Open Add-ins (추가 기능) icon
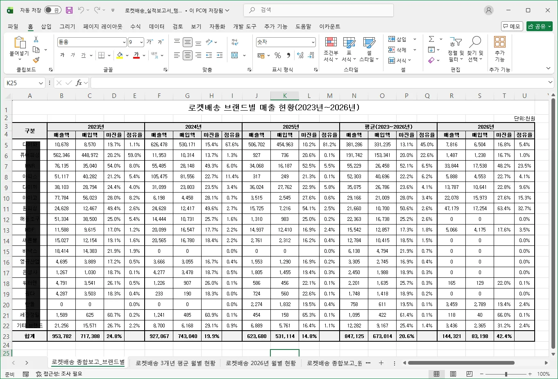Screen dimensions: 558x379 (x=499, y=48)
